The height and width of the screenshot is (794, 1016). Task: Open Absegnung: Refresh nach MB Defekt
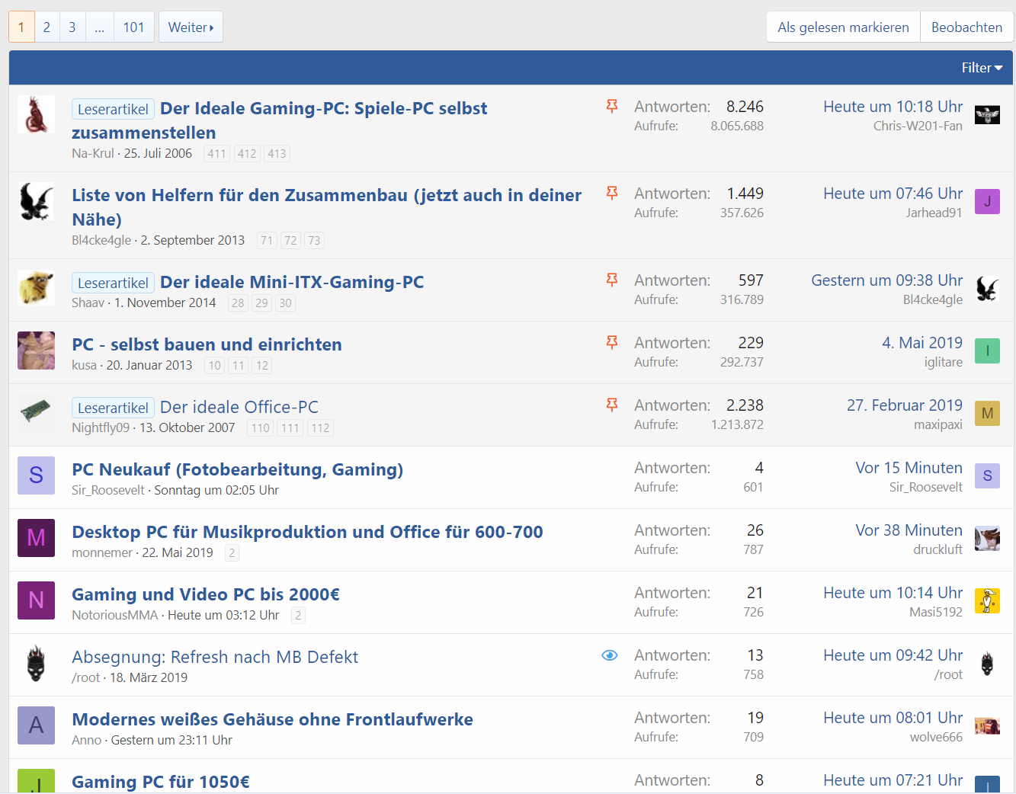click(215, 657)
